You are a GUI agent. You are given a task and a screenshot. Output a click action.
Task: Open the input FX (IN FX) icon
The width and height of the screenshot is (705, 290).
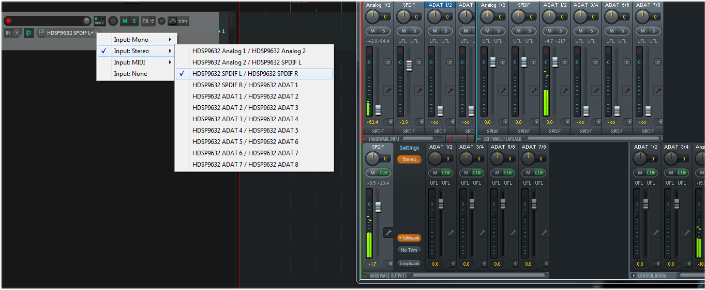tap(40, 33)
